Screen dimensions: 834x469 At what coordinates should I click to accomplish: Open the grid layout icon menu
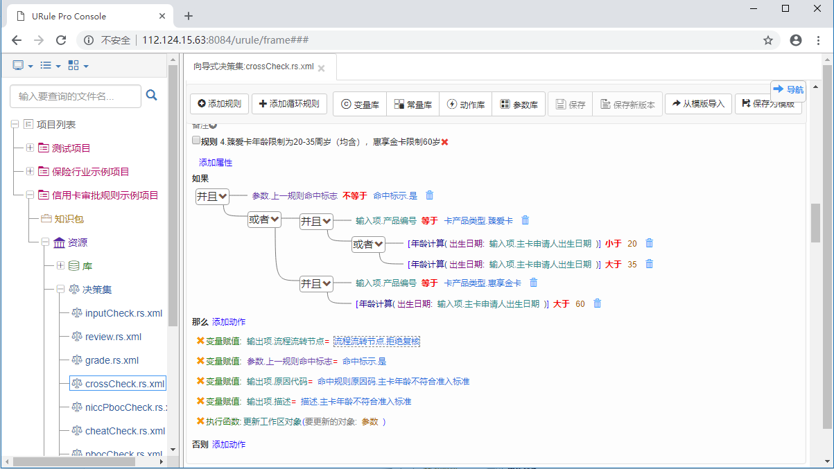[x=78, y=65]
